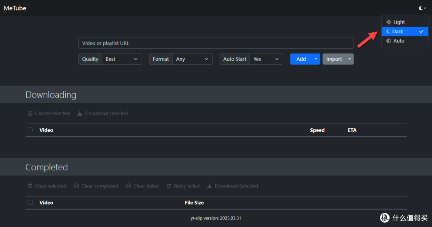Screen dimensions: 432x227
Task: Click Download Selected in the Completed section
Action: (233, 186)
